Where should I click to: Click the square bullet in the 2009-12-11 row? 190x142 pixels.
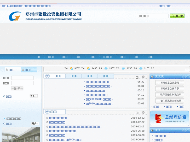47,127
